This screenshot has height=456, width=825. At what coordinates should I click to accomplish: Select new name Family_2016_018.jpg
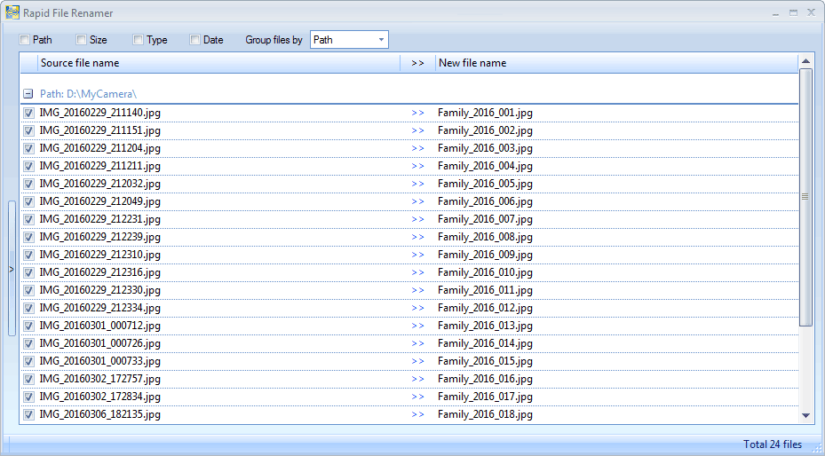tap(485, 414)
